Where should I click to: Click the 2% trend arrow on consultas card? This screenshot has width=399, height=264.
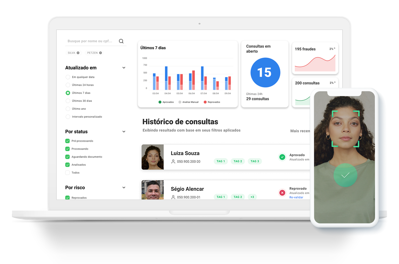(334, 83)
